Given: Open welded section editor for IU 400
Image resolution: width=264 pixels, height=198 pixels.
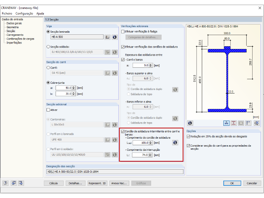Looking at the screenshot, I should point(107,52).
